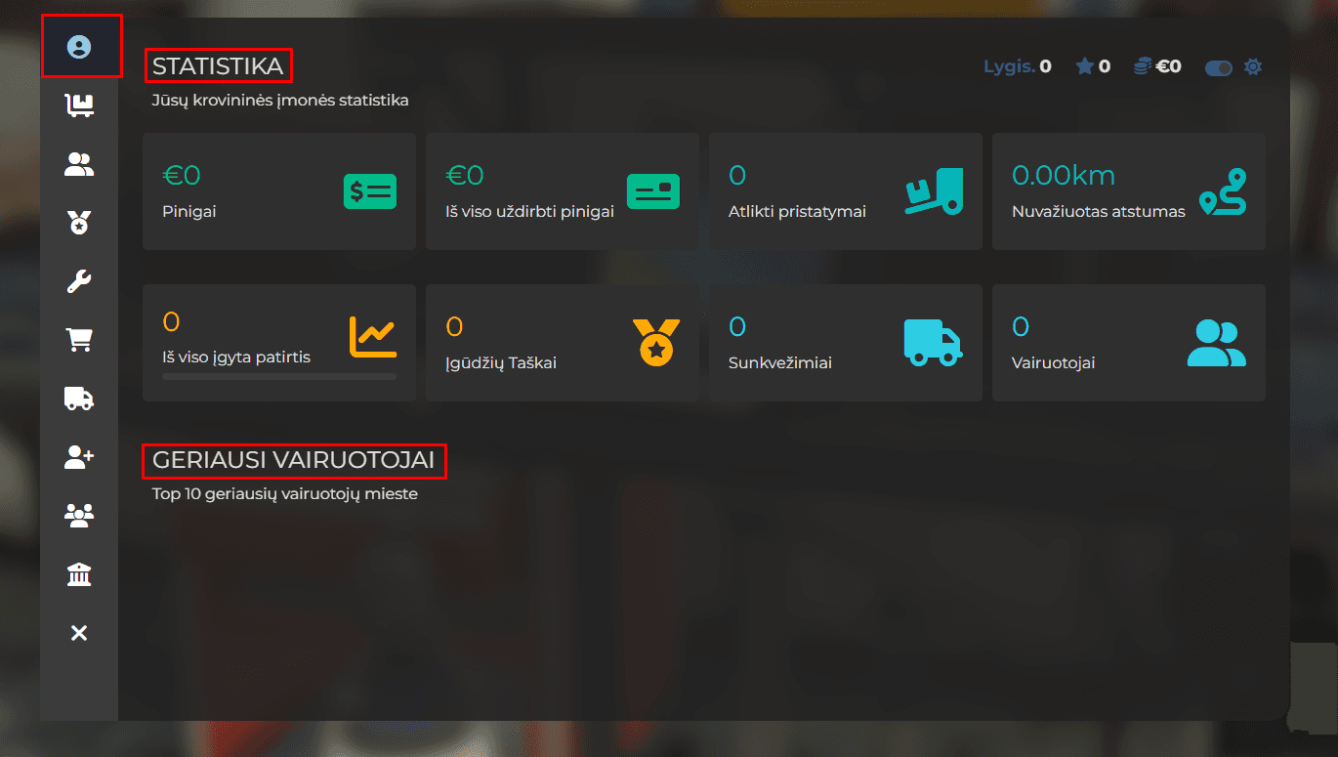This screenshot has height=757, width=1338.
Task: Click the Nuvažiuotas atstumas distance card
Action: [x=1129, y=191]
